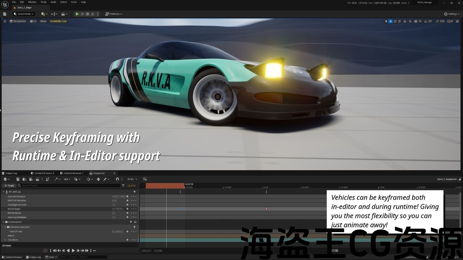463x260 pixels.
Task: Open the 30 fps frame rate dropdown
Action: [132, 179]
